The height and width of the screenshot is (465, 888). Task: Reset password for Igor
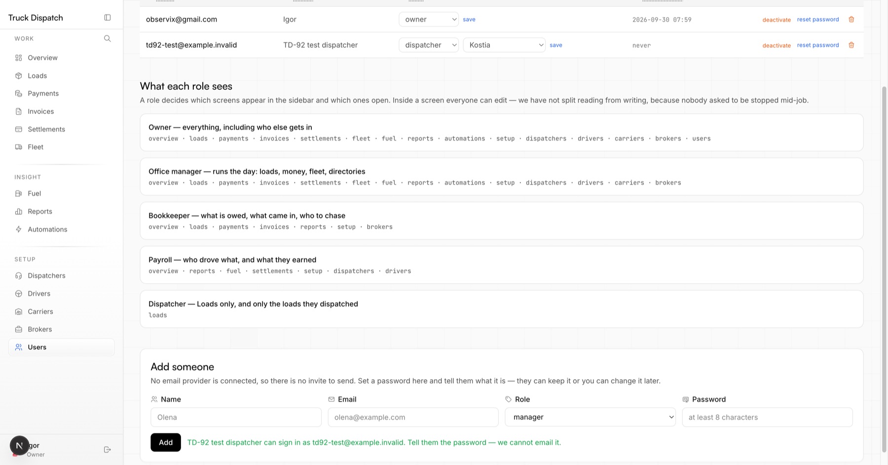pyautogui.click(x=818, y=19)
